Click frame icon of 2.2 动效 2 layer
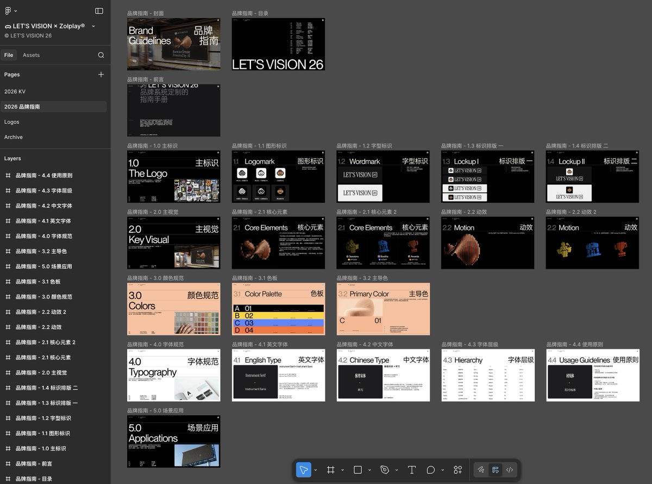 click(8, 312)
